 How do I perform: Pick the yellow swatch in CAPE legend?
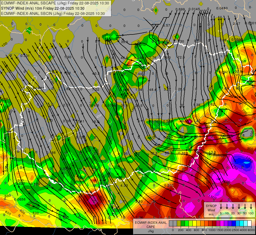[x=195, y=224]
